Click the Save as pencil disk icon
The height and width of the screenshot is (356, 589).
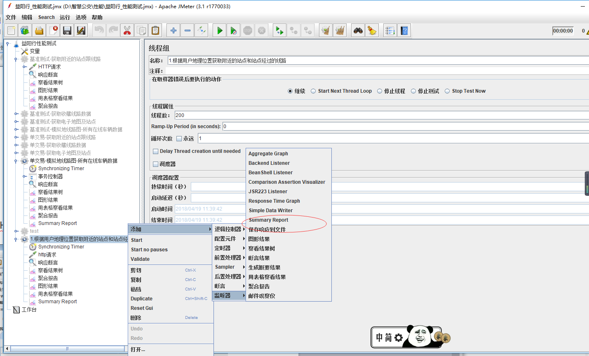point(81,30)
